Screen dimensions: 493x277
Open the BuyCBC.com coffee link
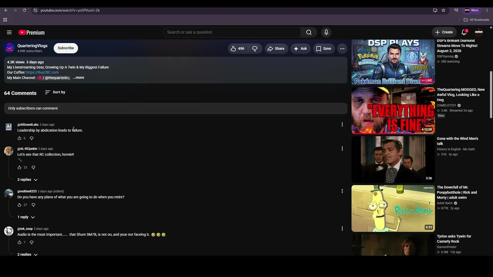[x=42, y=72]
